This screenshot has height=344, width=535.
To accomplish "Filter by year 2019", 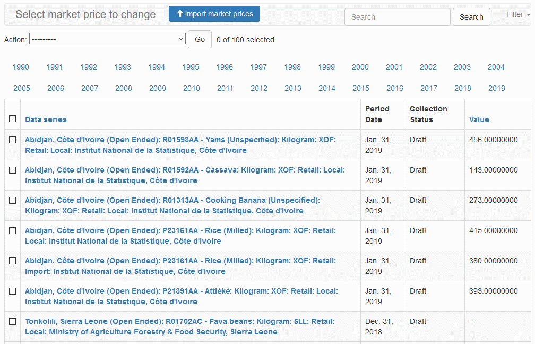I will pos(497,88).
